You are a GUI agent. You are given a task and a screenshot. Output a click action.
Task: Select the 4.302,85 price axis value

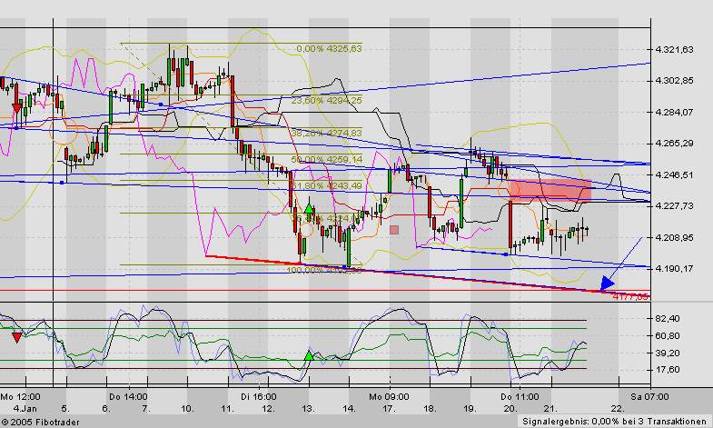(x=674, y=81)
